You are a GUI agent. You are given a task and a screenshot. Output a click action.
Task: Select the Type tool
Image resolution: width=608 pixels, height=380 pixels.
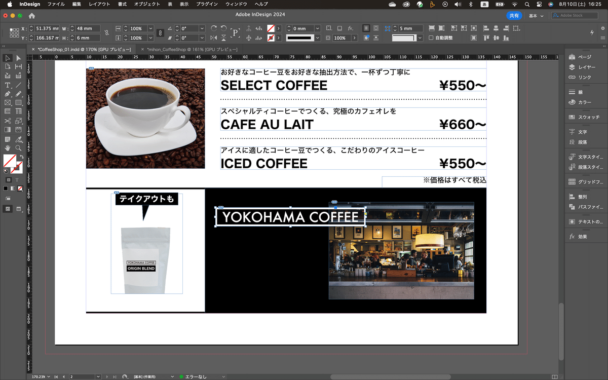click(x=8, y=85)
